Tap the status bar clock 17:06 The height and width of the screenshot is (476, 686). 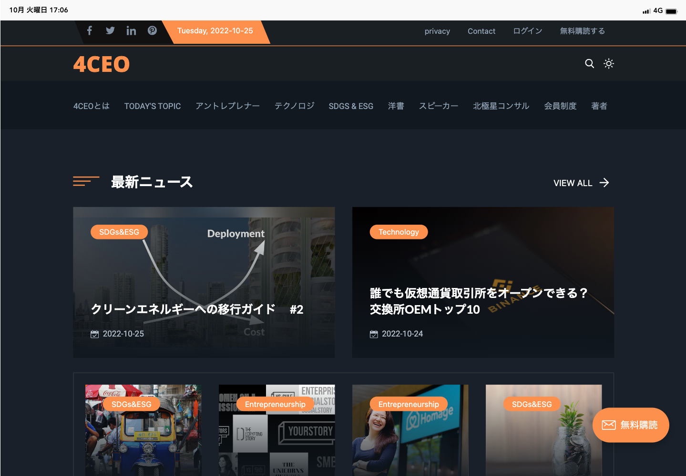click(39, 10)
